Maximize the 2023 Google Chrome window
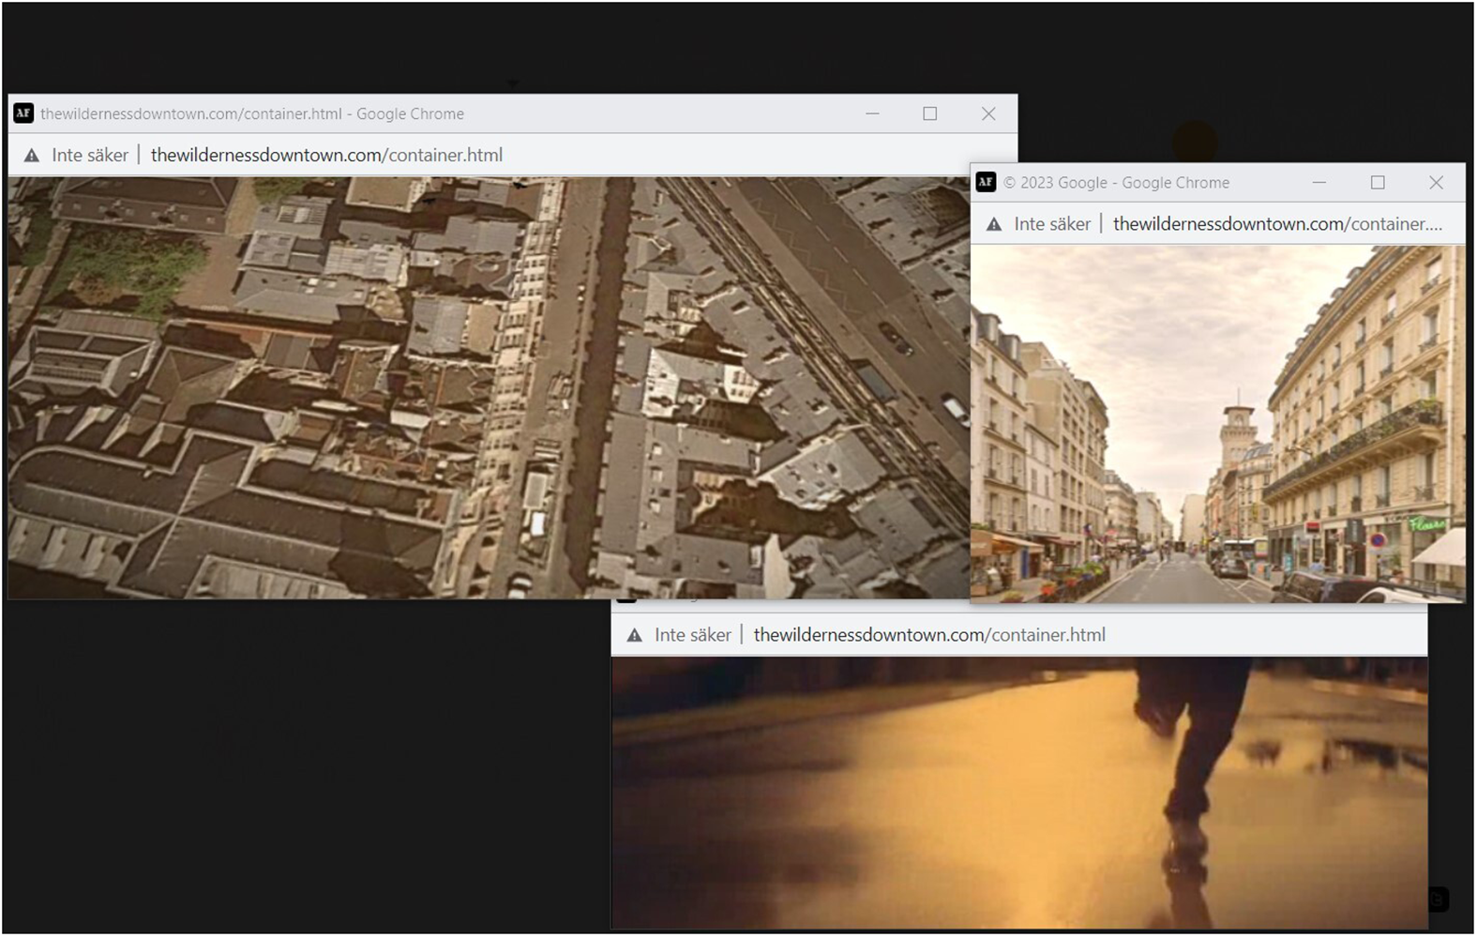 [1378, 182]
